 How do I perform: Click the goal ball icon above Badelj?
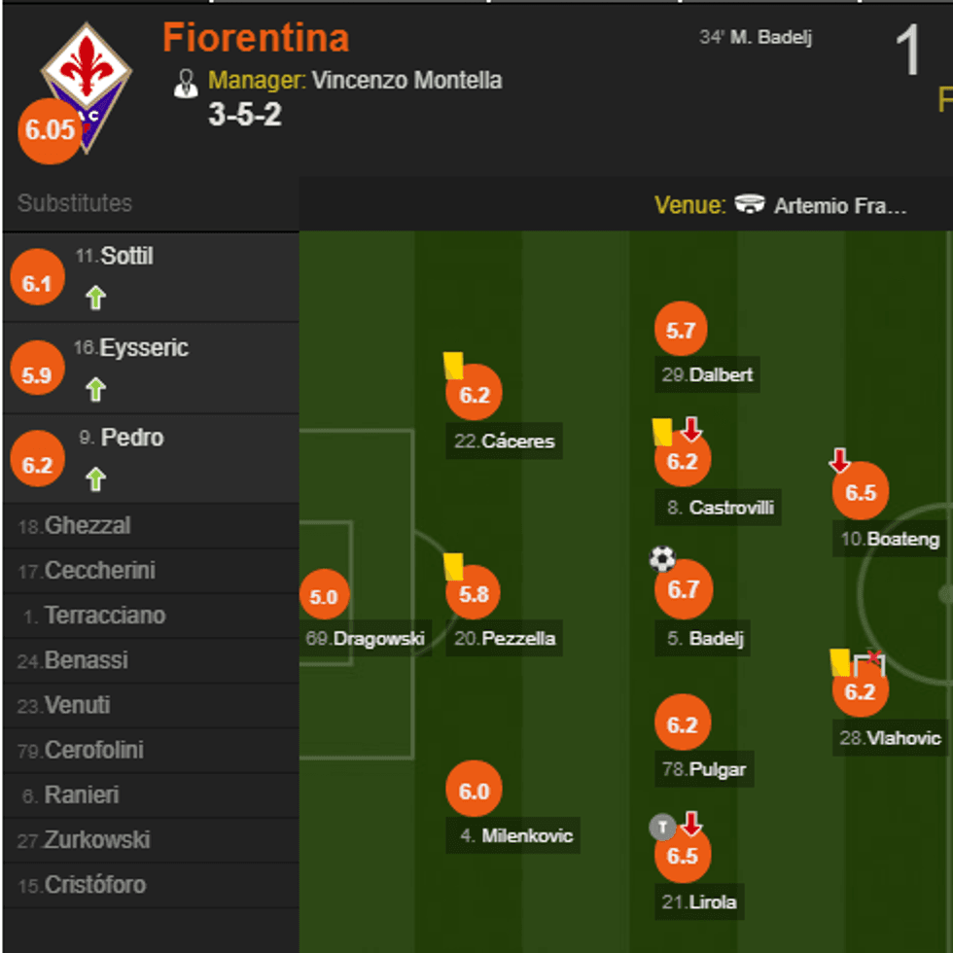coord(662,558)
